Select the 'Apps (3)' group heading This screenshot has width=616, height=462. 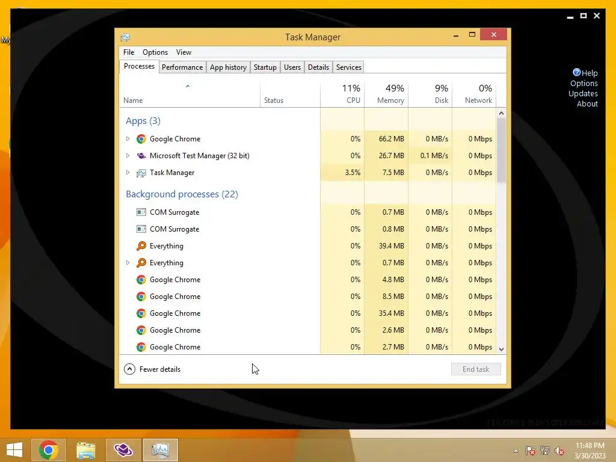[x=143, y=121]
